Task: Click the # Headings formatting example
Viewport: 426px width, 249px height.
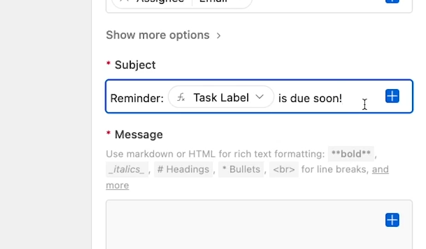Action: 183,169
